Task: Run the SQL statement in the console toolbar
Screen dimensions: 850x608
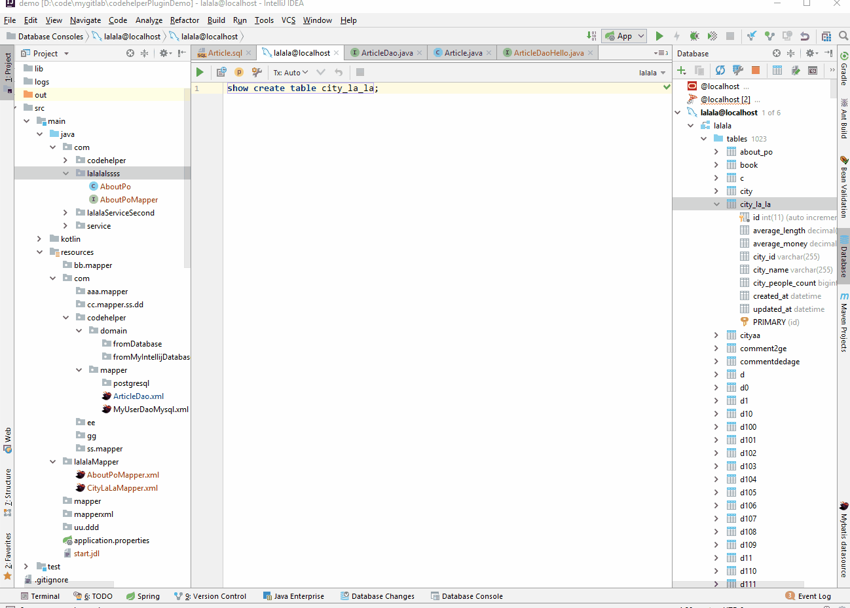Action: click(x=200, y=72)
